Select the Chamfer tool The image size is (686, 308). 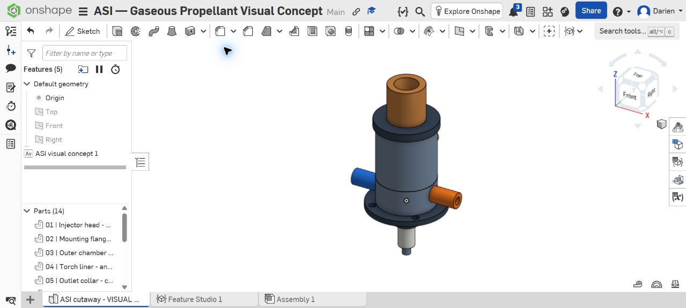click(x=248, y=32)
